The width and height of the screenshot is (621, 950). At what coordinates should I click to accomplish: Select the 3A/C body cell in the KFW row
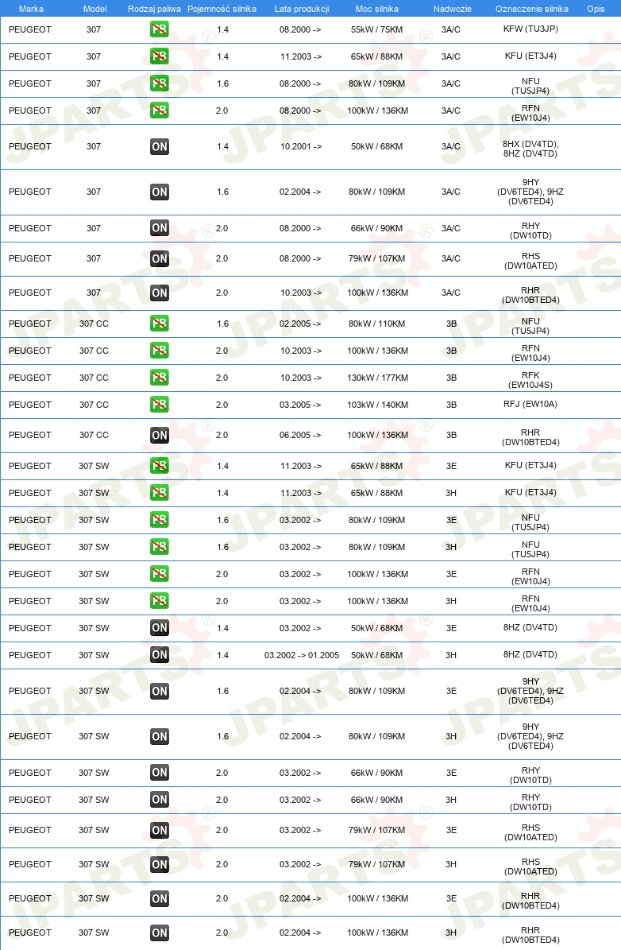click(451, 29)
